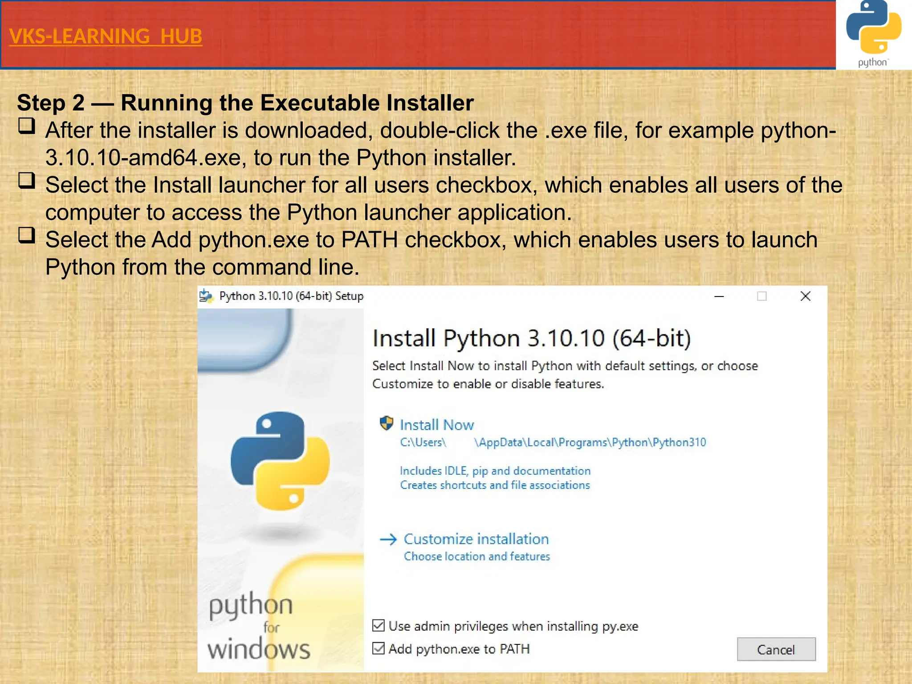Click 'Choose location and features' text
912x684 pixels.
coord(477,557)
